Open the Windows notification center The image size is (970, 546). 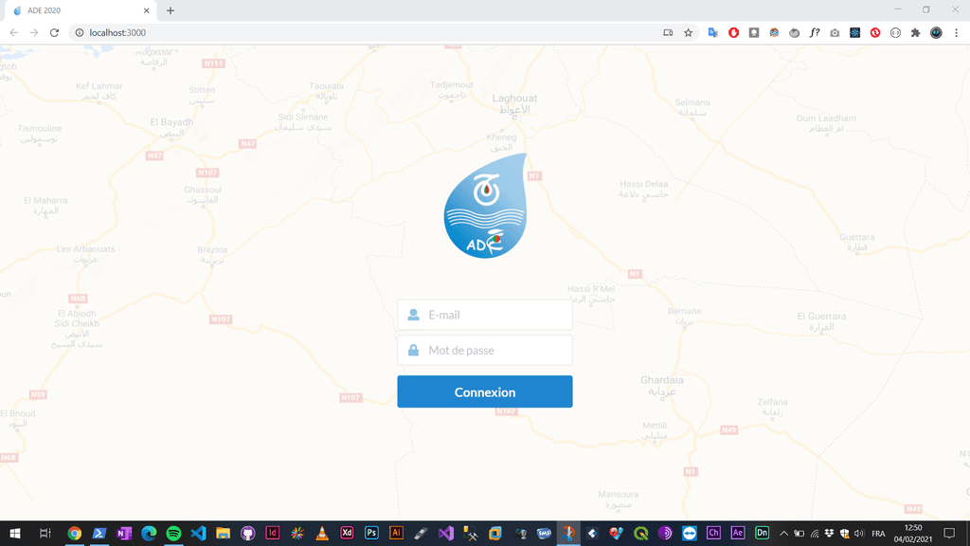(949, 534)
